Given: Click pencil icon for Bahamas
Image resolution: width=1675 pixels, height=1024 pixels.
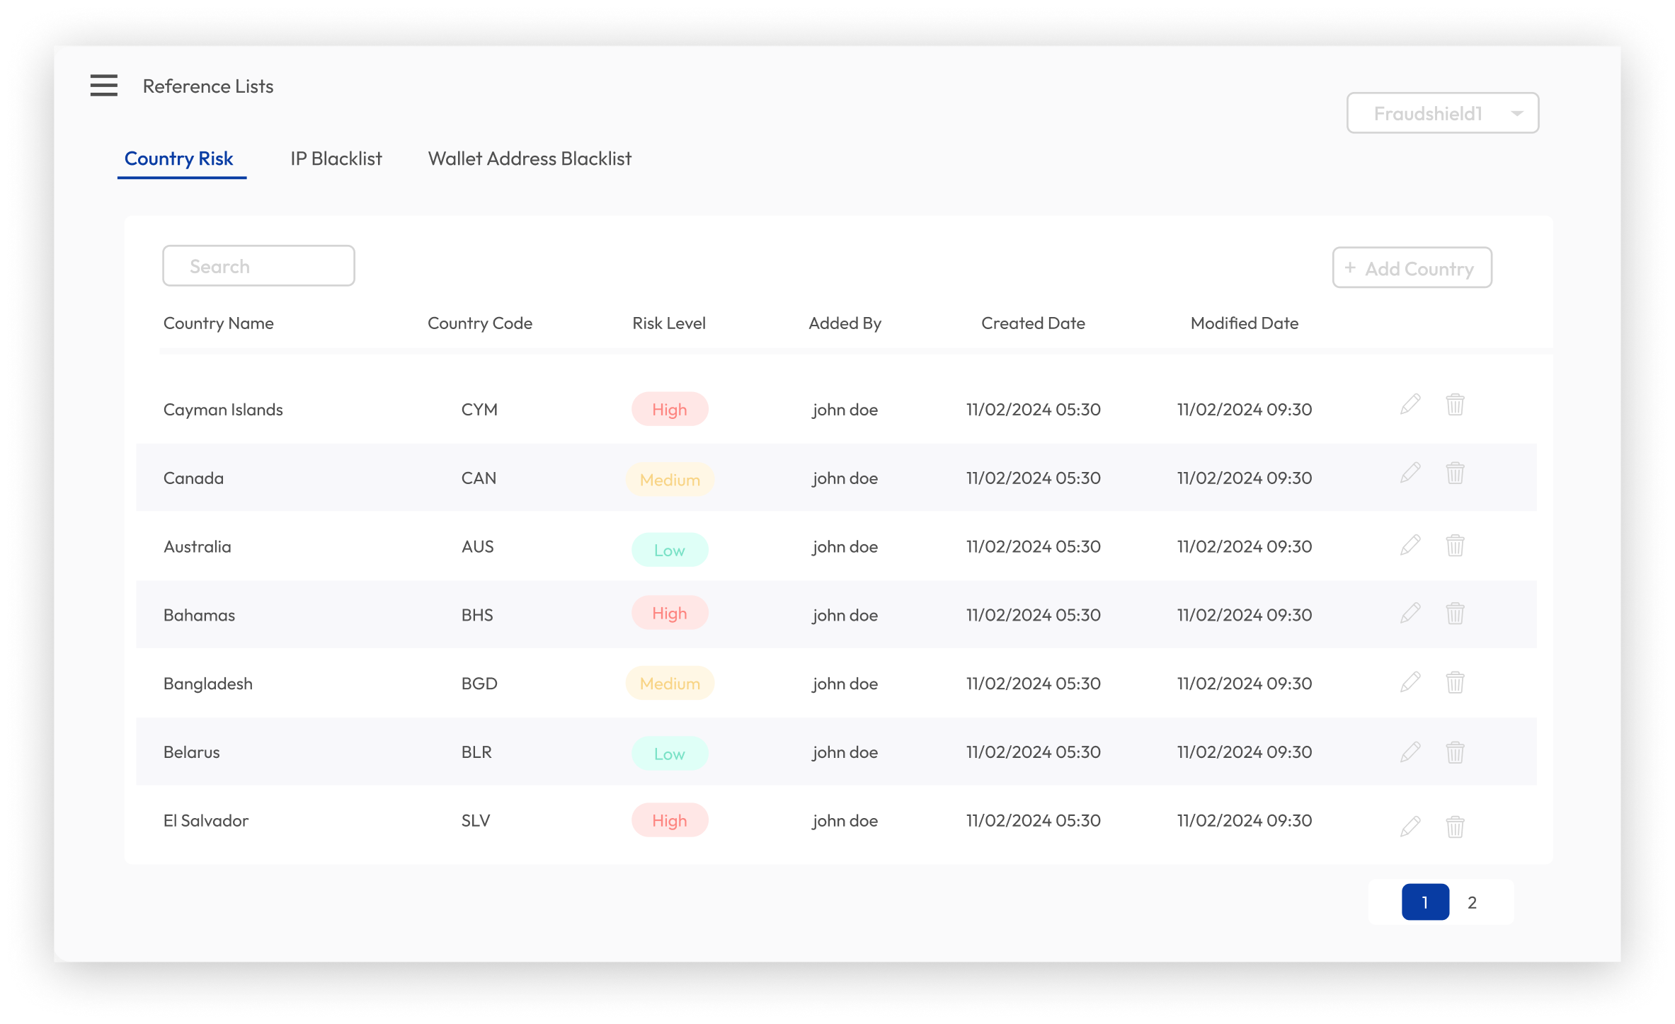Looking at the screenshot, I should 1410,614.
